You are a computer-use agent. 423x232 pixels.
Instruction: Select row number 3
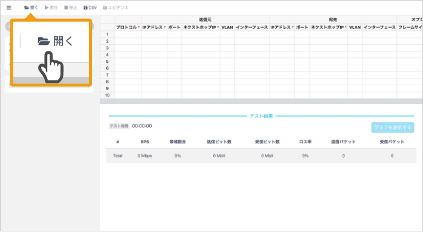(108, 48)
